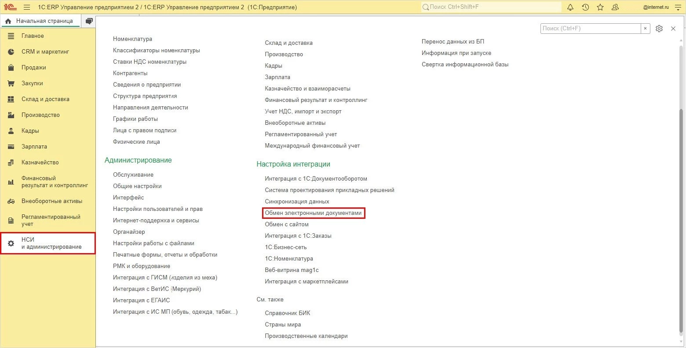Open Общие настройки
The width and height of the screenshot is (686, 348).
point(137,186)
